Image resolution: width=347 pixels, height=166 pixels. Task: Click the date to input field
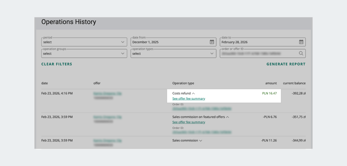[258, 42]
